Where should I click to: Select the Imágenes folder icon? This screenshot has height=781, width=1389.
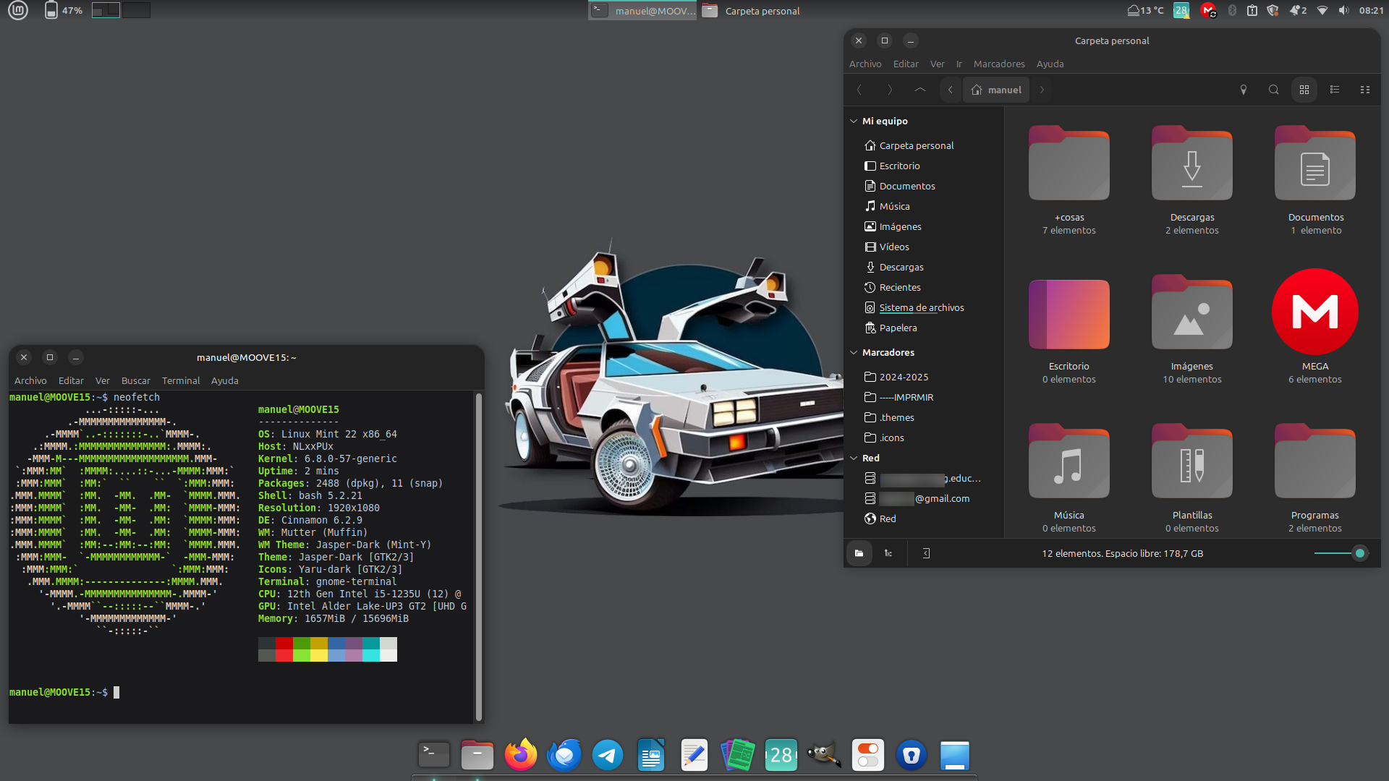click(x=1192, y=314)
